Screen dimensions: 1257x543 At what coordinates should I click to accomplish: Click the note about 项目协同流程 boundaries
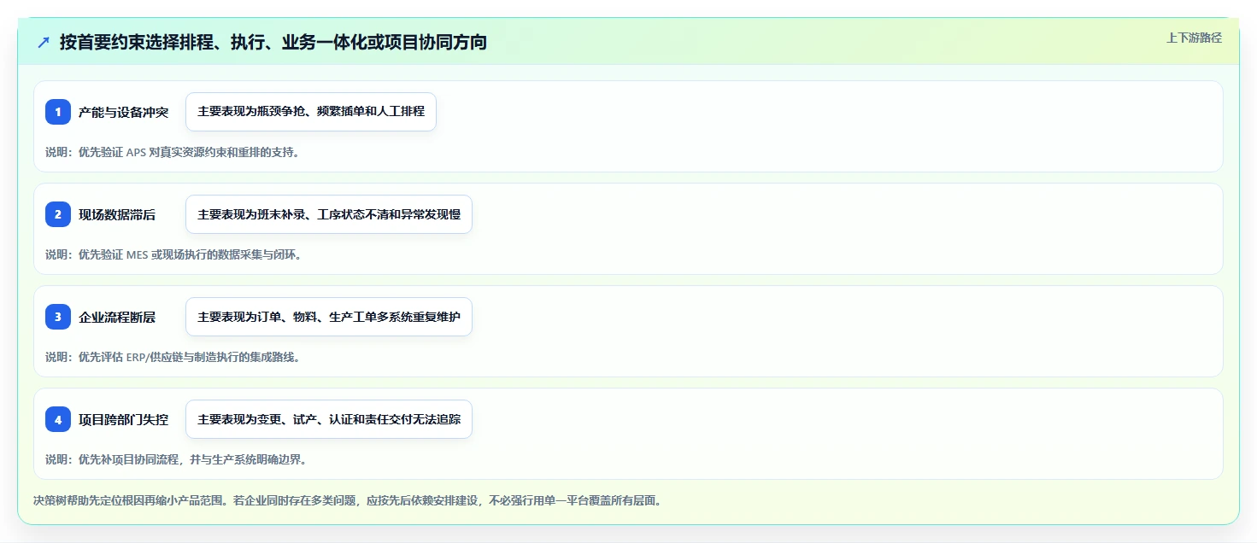tap(176, 459)
